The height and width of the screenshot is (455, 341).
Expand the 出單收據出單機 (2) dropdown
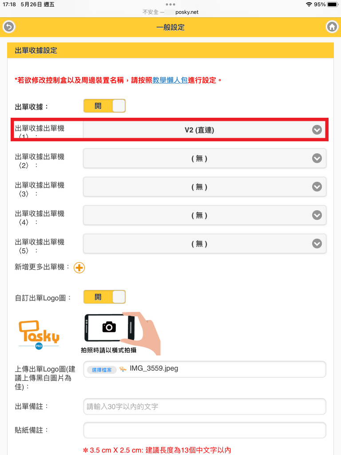coord(205,158)
